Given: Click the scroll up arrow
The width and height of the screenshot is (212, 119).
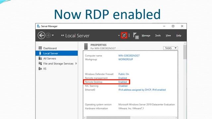Looking at the screenshot, I should coord(185,43).
